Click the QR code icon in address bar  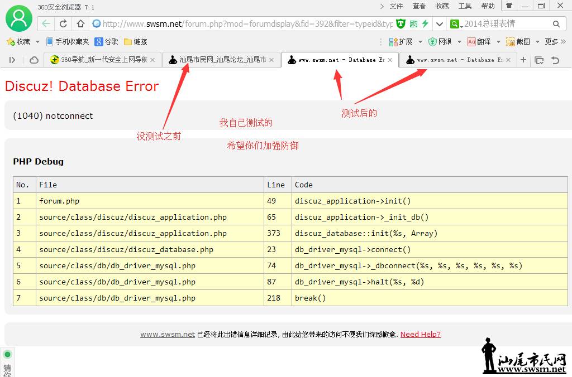pos(413,23)
